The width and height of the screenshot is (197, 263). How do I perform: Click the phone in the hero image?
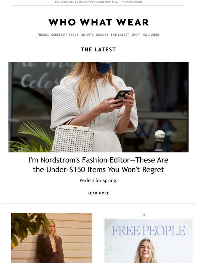[x=122, y=96]
